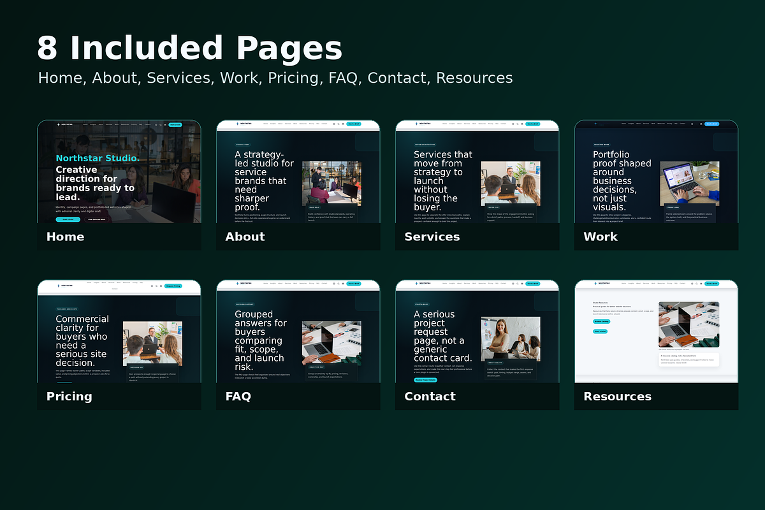Click 'Start a Brief' below Browse Catalog in Resources
The height and width of the screenshot is (510, 765).
coord(600,331)
